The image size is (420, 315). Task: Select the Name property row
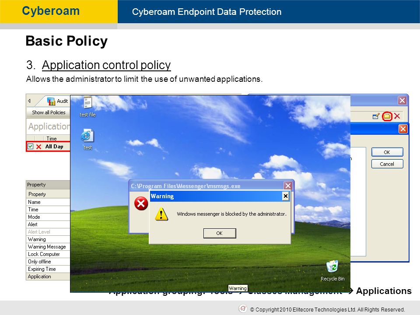coord(48,202)
